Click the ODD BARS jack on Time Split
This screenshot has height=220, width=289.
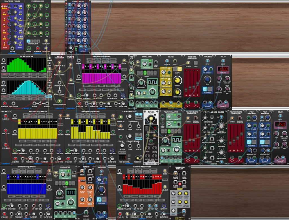click(6, 130)
